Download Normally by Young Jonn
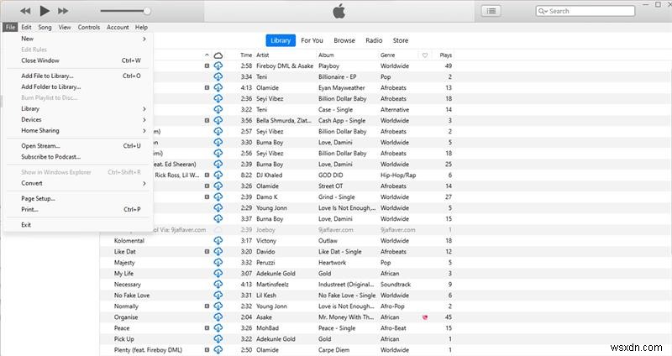Viewport: 672px width, 356px height. (218, 306)
